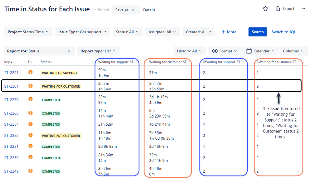This screenshot has width=312, height=178.
Task: Click the eye icon on Format
Action: 215,51
